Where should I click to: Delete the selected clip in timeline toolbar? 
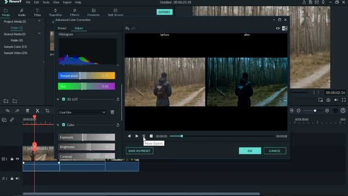pos(28,111)
